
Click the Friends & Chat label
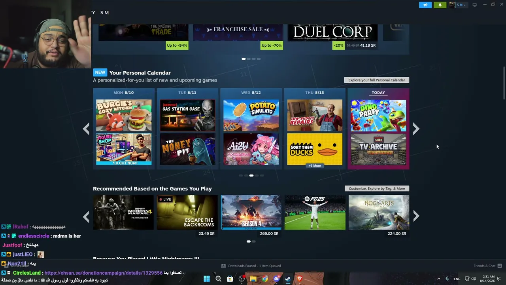coord(484,266)
